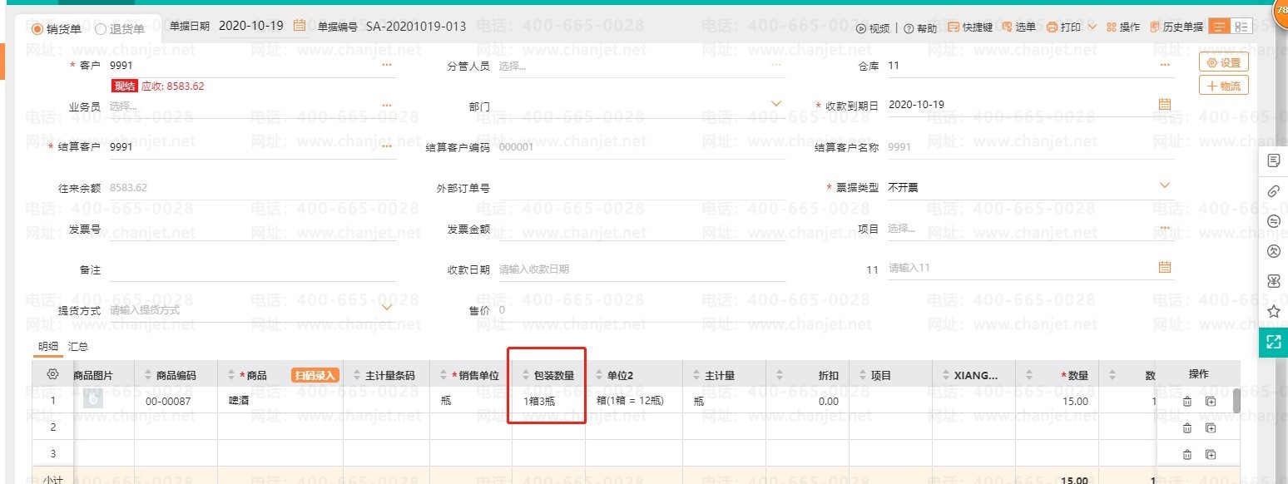Click the 选单 button
This screenshot has height=484, width=1288.
tap(1019, 27)
